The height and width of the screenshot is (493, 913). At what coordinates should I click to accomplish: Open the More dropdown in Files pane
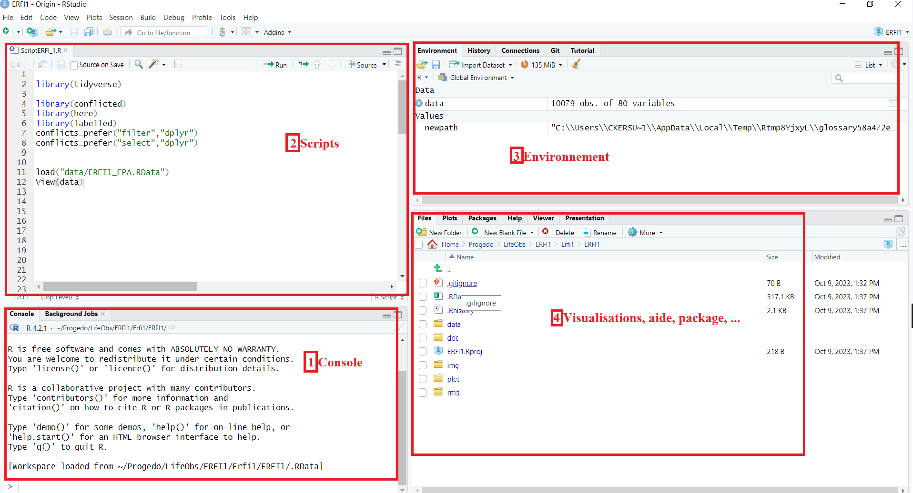(x=647, y=232)
